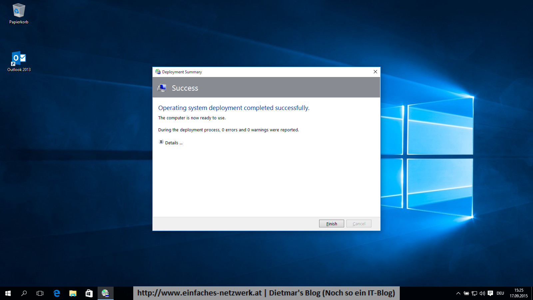
Task: Open the clock showing 15:25
Action: (519, 293)
